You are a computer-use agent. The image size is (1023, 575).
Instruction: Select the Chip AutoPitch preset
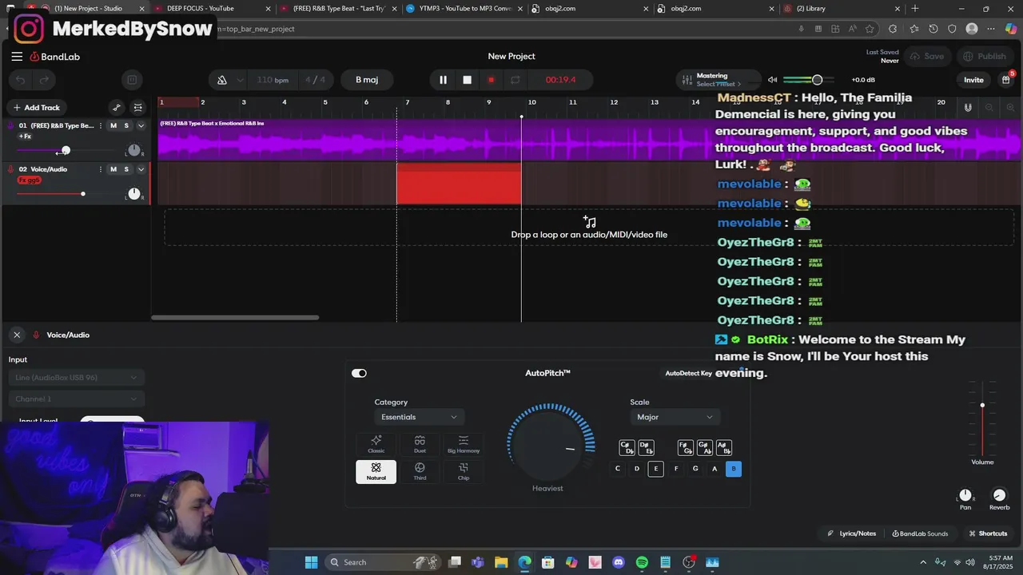(464, 472)
